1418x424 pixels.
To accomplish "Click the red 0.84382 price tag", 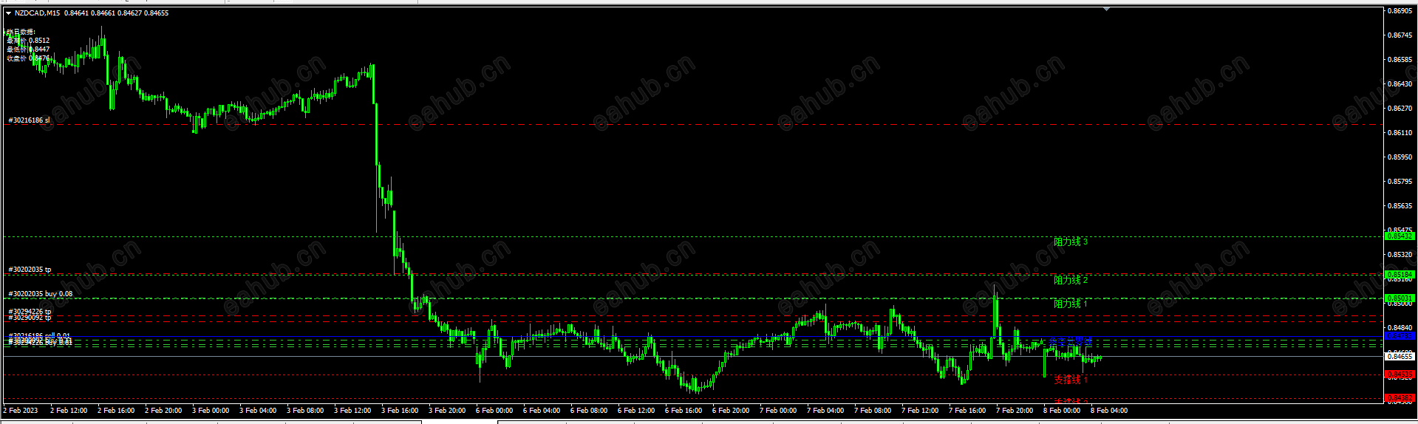I will click(x=1399, y=398).
